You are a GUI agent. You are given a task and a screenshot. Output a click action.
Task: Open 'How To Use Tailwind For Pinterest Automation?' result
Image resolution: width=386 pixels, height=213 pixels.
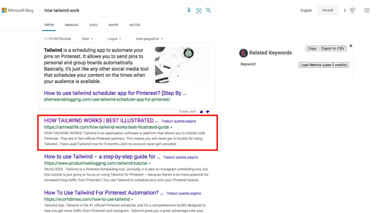[104, 193]
